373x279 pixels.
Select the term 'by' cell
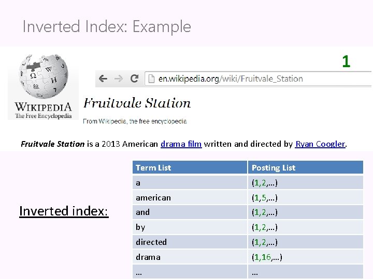point(190,227)
